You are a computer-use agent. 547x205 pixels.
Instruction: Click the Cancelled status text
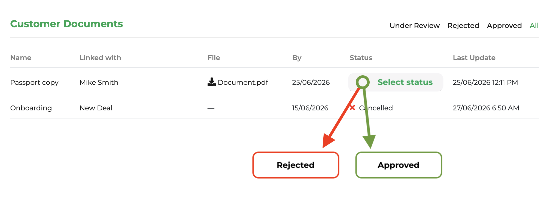pos(376,108)
